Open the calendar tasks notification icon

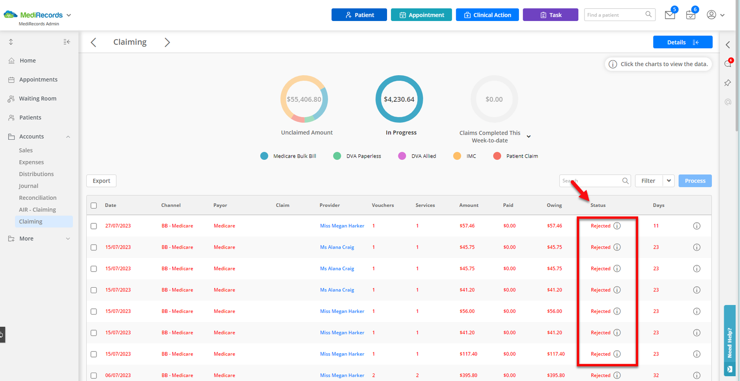(690, 15)
